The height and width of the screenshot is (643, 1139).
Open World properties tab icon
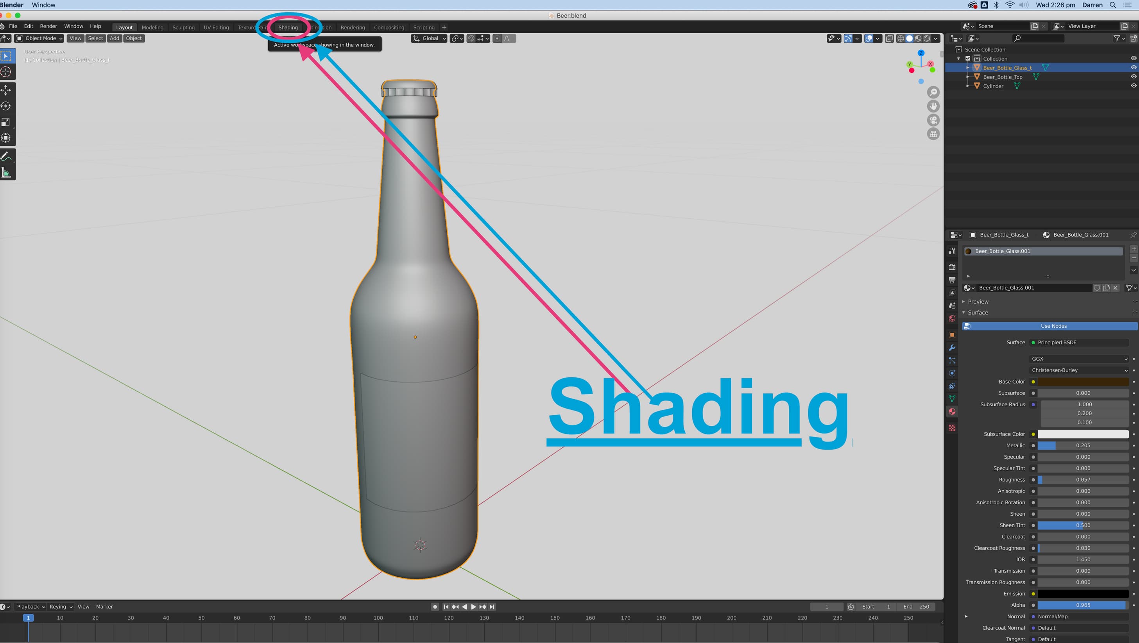coord(952,318)
